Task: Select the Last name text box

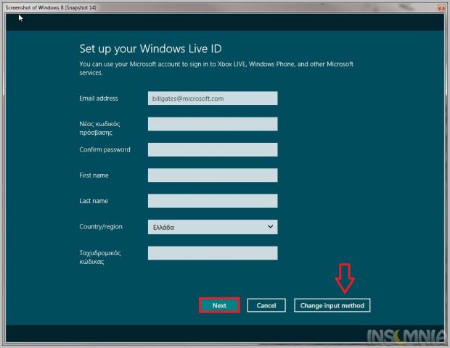Action: point(213,201)
